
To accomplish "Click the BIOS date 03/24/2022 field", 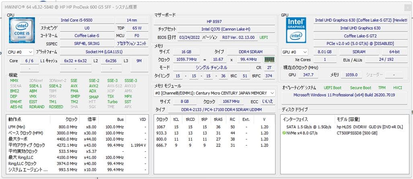I will pos(189,37).
